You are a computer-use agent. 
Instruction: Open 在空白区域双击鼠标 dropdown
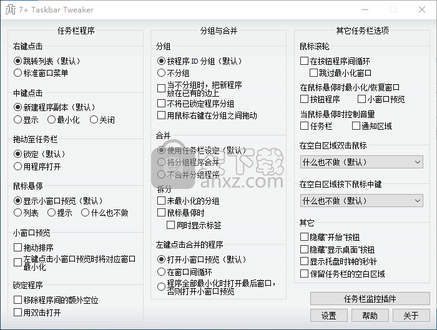(x=361, y=162)
